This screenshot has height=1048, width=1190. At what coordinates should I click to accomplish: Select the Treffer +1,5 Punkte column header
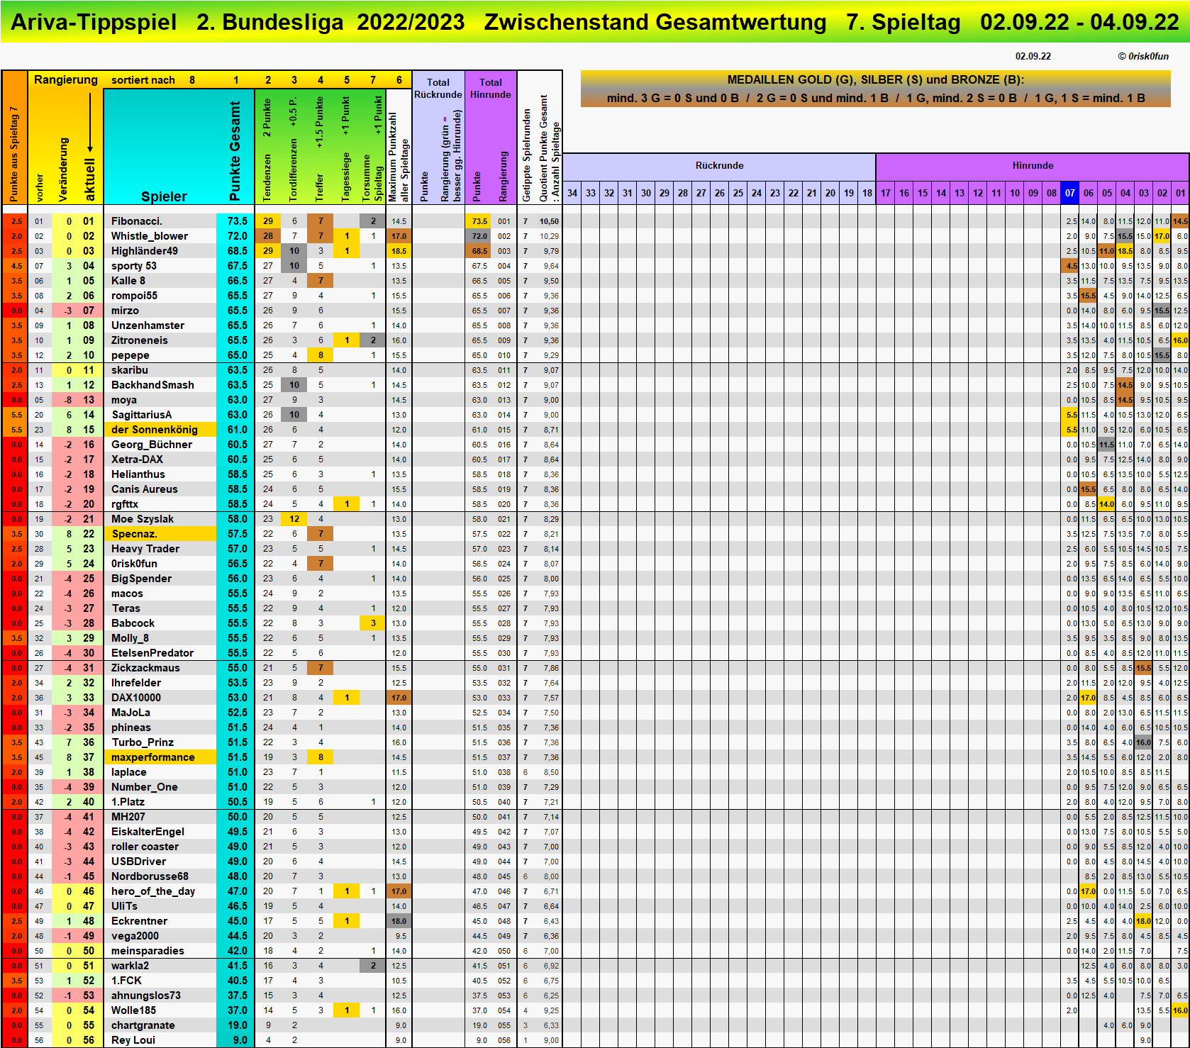pos(321,147)
